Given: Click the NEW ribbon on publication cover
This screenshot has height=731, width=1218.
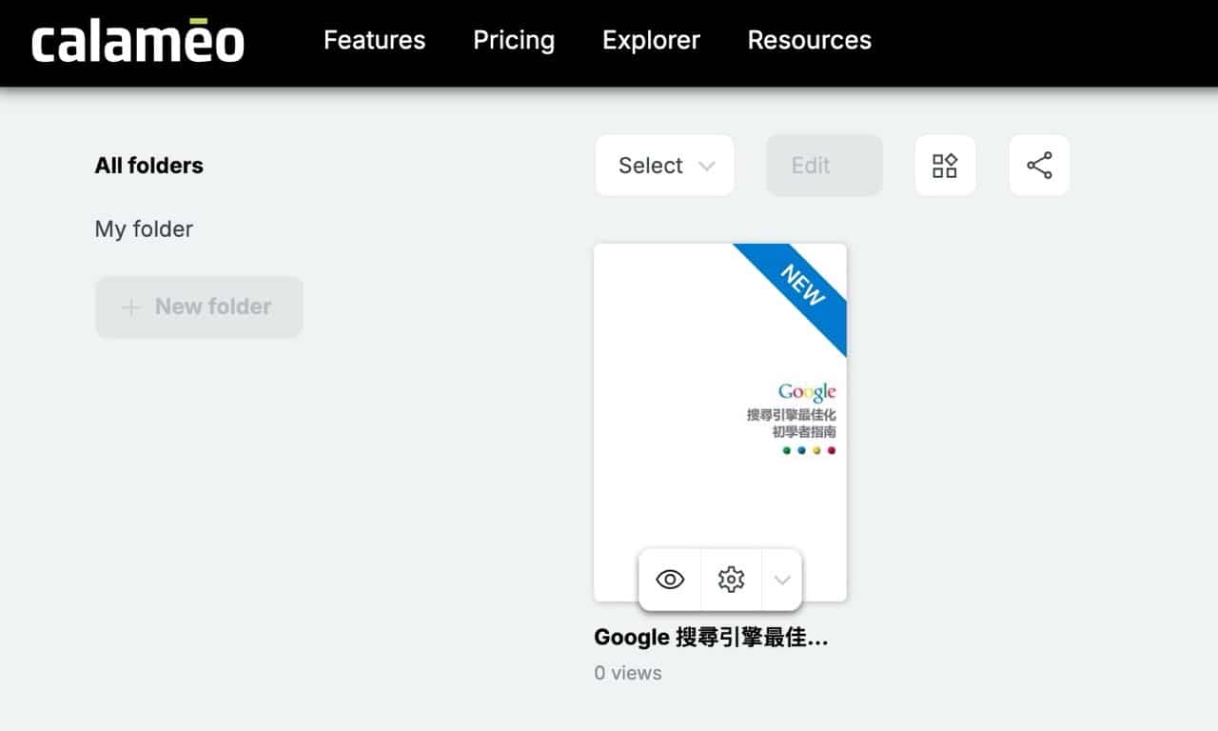Looking at the screenshot, I should (x=801, y=285).
